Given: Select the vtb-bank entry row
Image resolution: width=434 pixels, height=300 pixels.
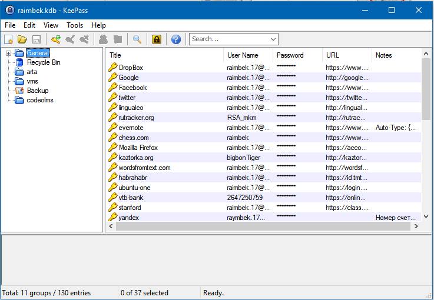Looking at the screenshot, I should click(x=131, y=198).
